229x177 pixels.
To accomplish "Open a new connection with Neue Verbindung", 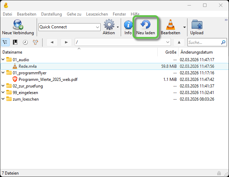I will tap(18, 27).
